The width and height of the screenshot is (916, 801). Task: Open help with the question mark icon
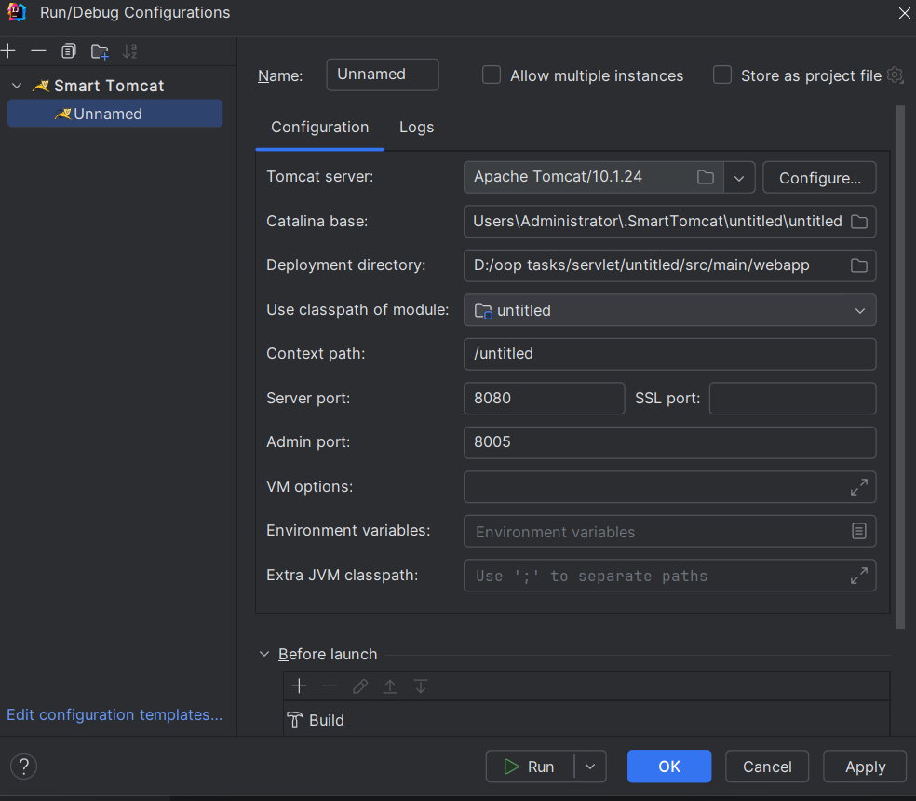click(24, 766)
